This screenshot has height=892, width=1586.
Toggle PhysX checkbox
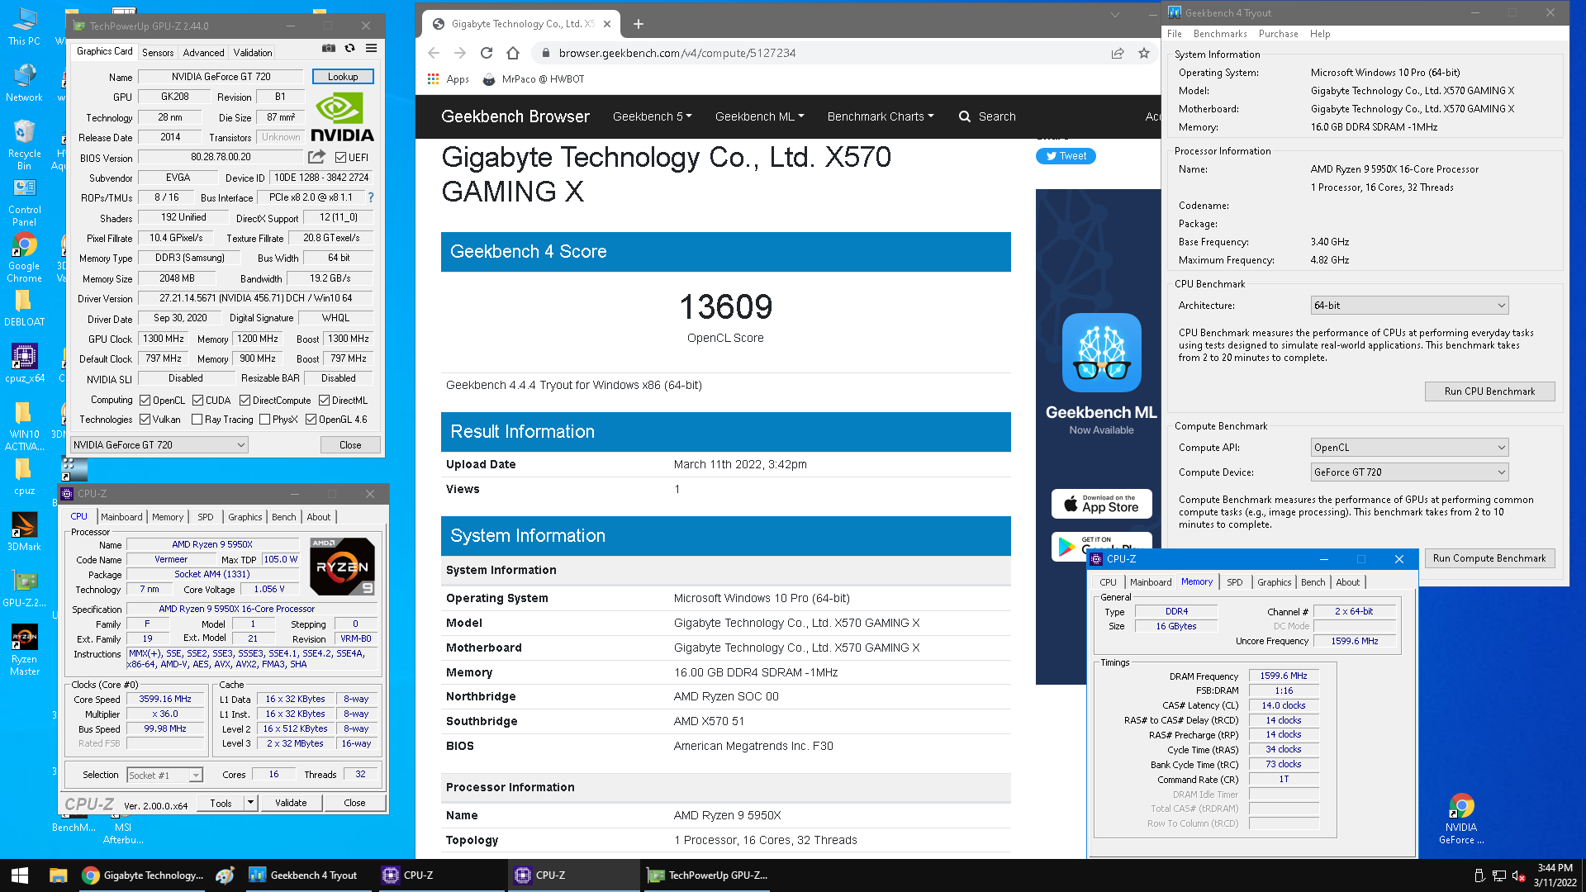point(265,419)
